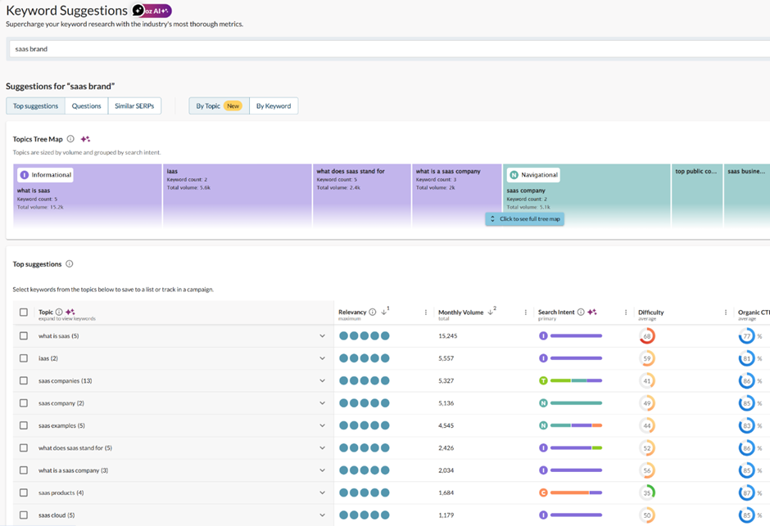Image resolution: width=770 pixels, height=526 pixels.
Task: Click Navigational intent badge in tree map
Action: [x=534, y=175]
